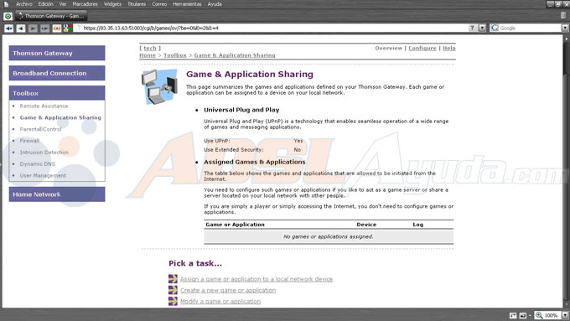Click the rewind navigation button
Screen dimensions: 570x321
click(8, 28)
